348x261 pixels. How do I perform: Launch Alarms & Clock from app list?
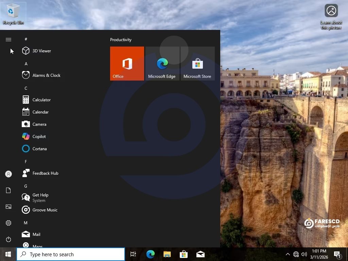coord(46,75)
